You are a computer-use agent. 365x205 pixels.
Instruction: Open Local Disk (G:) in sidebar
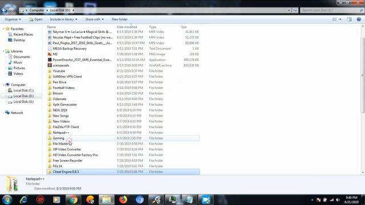[x=23, y=101]
